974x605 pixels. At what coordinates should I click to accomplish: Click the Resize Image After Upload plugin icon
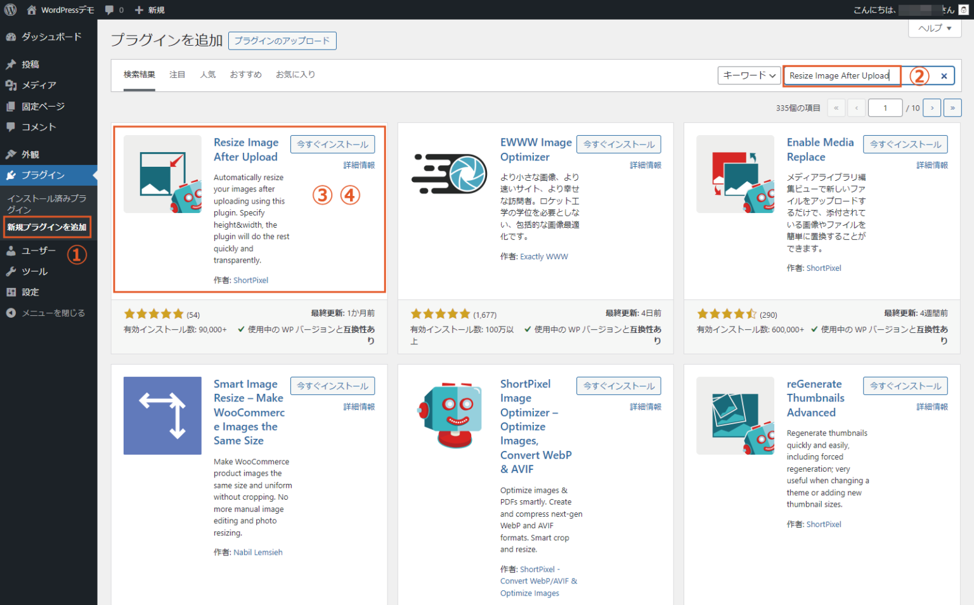162,174
